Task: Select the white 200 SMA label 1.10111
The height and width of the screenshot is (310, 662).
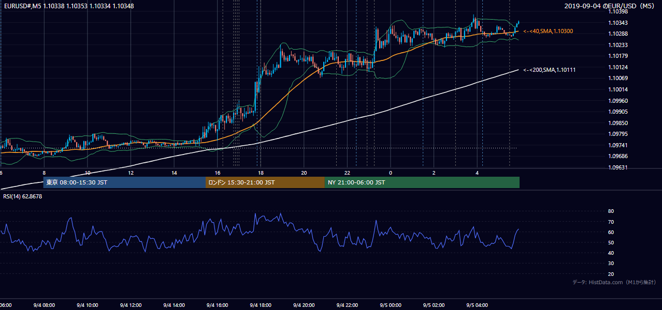Action: point(550,70)
